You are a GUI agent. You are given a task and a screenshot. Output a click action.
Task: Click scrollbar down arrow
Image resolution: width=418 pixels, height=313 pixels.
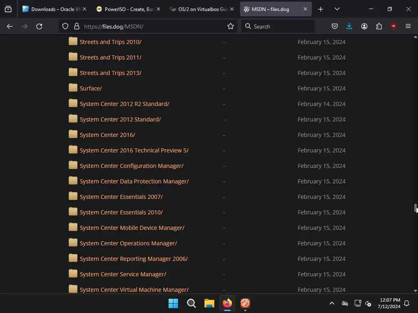(415, 291)
